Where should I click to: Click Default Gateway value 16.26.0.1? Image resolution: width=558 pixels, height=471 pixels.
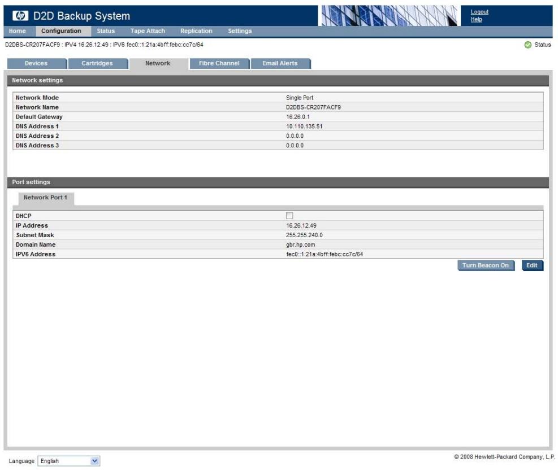298,117
